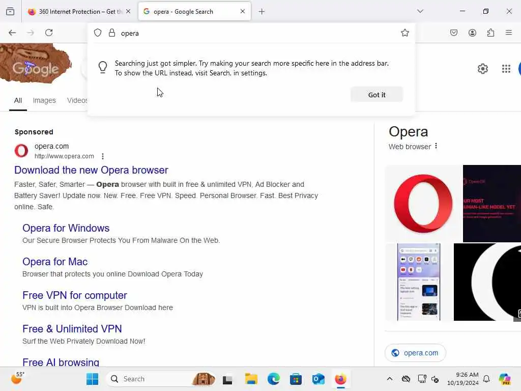Image resolution: width=521 pixels, height=391 pixels.
Task: Open tracking protection shield icon
Action: click(x=97, y=33)
